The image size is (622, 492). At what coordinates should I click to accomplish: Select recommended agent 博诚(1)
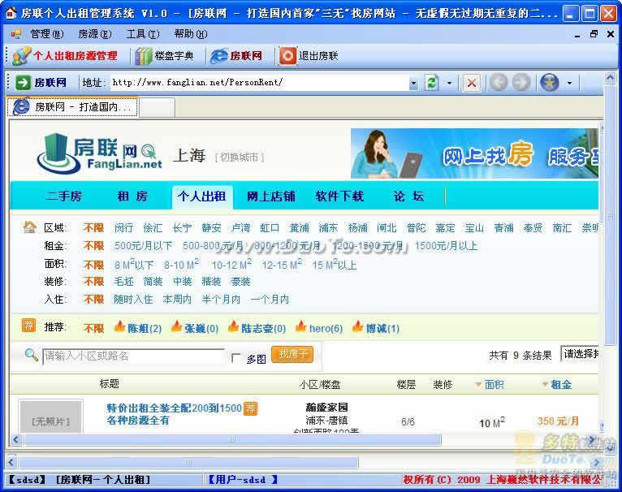(382, 329)
